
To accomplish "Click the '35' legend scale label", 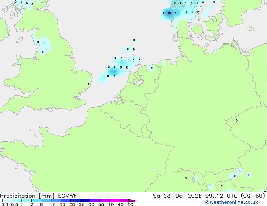I will click(x=101, y=204).
